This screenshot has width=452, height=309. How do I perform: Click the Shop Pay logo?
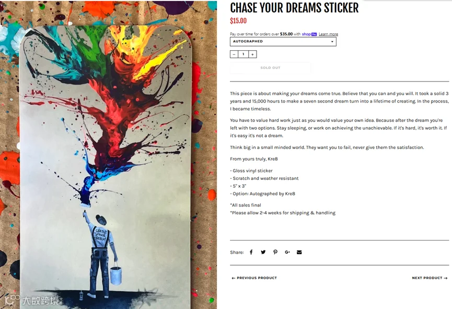click(309, 34)
